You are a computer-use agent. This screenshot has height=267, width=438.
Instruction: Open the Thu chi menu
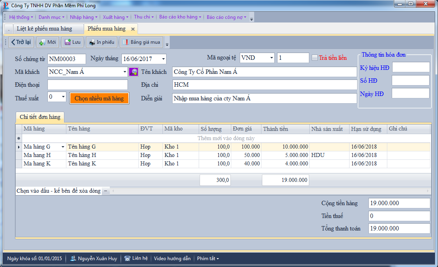coord(144,17)
